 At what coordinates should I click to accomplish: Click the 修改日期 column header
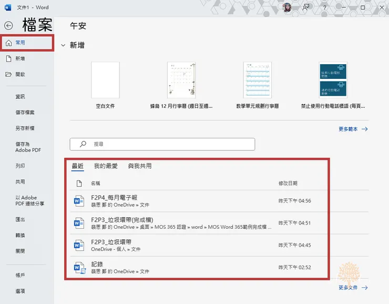coord(288,184)
